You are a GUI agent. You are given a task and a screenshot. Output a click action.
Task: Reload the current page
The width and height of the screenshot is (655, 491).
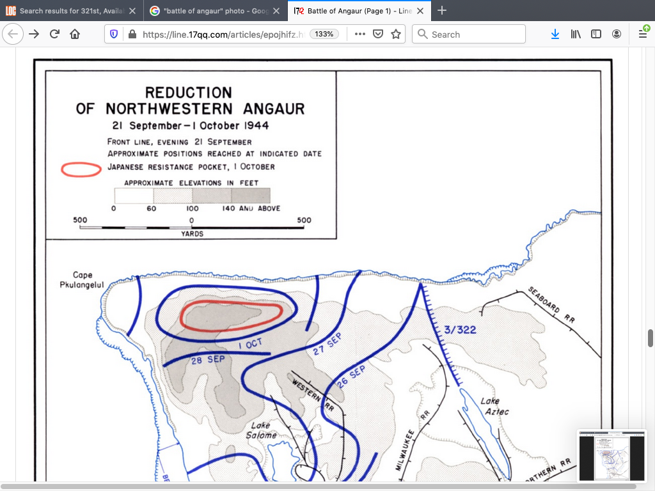(x=55, y=35)
